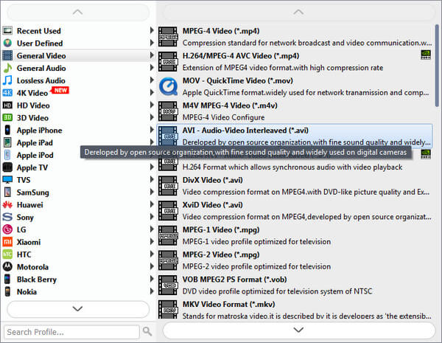Open the Xiaomi category
The width and height of the screenshot is (442, 343).
(x=78, y=242)
